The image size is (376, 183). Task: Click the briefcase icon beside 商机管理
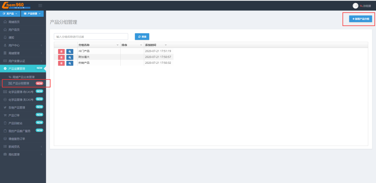pyautogui.click(x=5, y=154)
